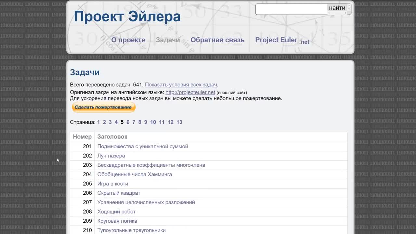Open the О проекте menu item
This screenshot has height=234, width=416.
click(x=128, y=40)
